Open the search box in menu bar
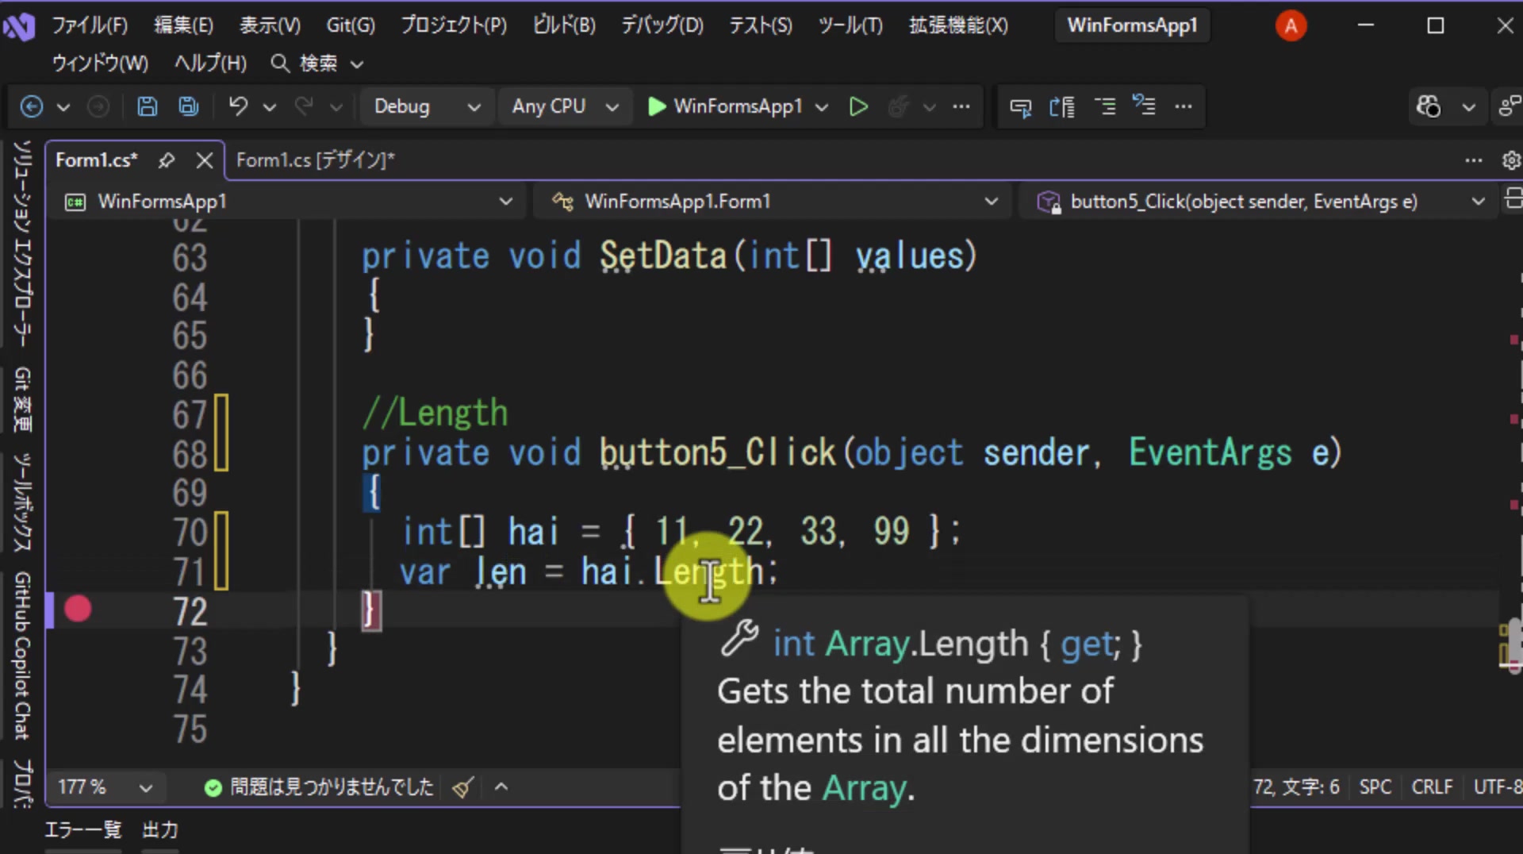 point(316,63)
